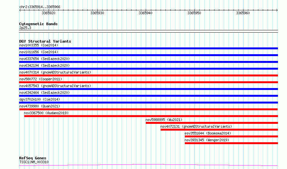Image resolution: width=287 pixels, height=169 pixels.
Task: Click the blue bar under nsv1011656
Action: [x=148, y=55]
